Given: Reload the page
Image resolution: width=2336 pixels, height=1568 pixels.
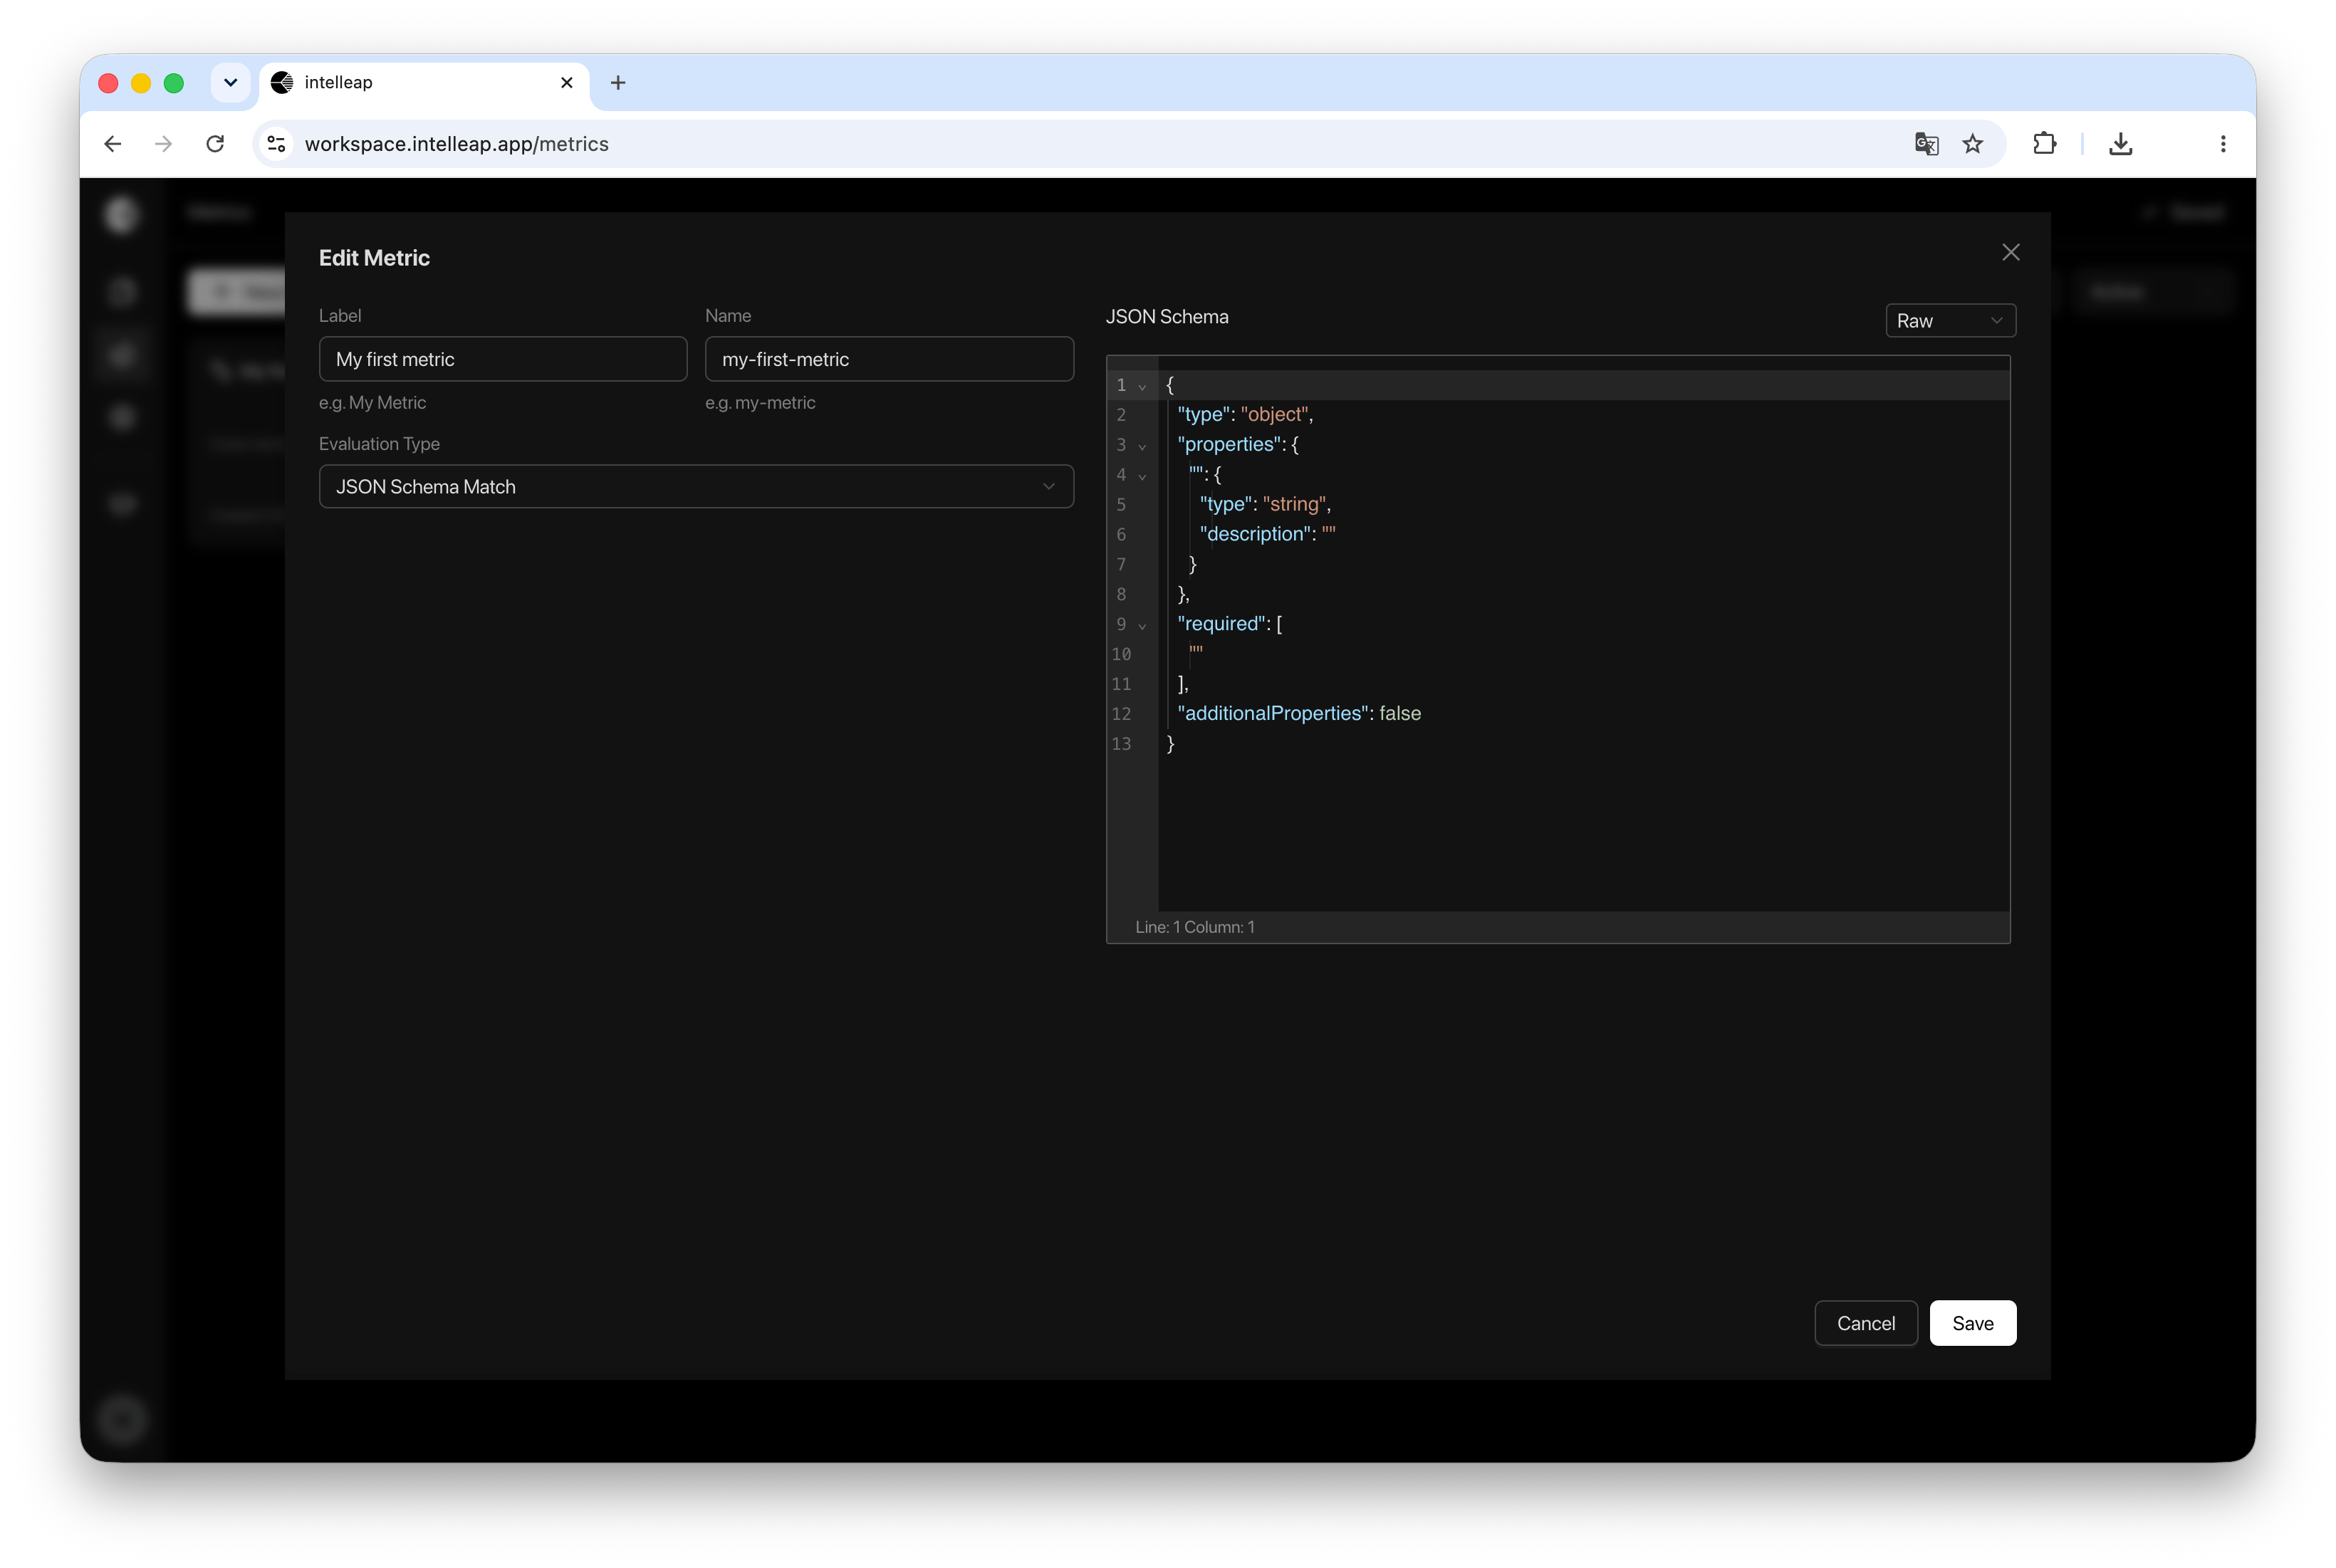Looking at the screenshot, I should [x=215, y=144].
